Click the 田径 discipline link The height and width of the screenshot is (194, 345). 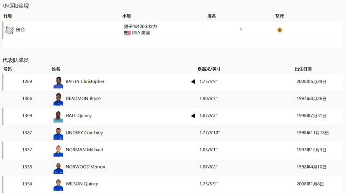(20, 30)
